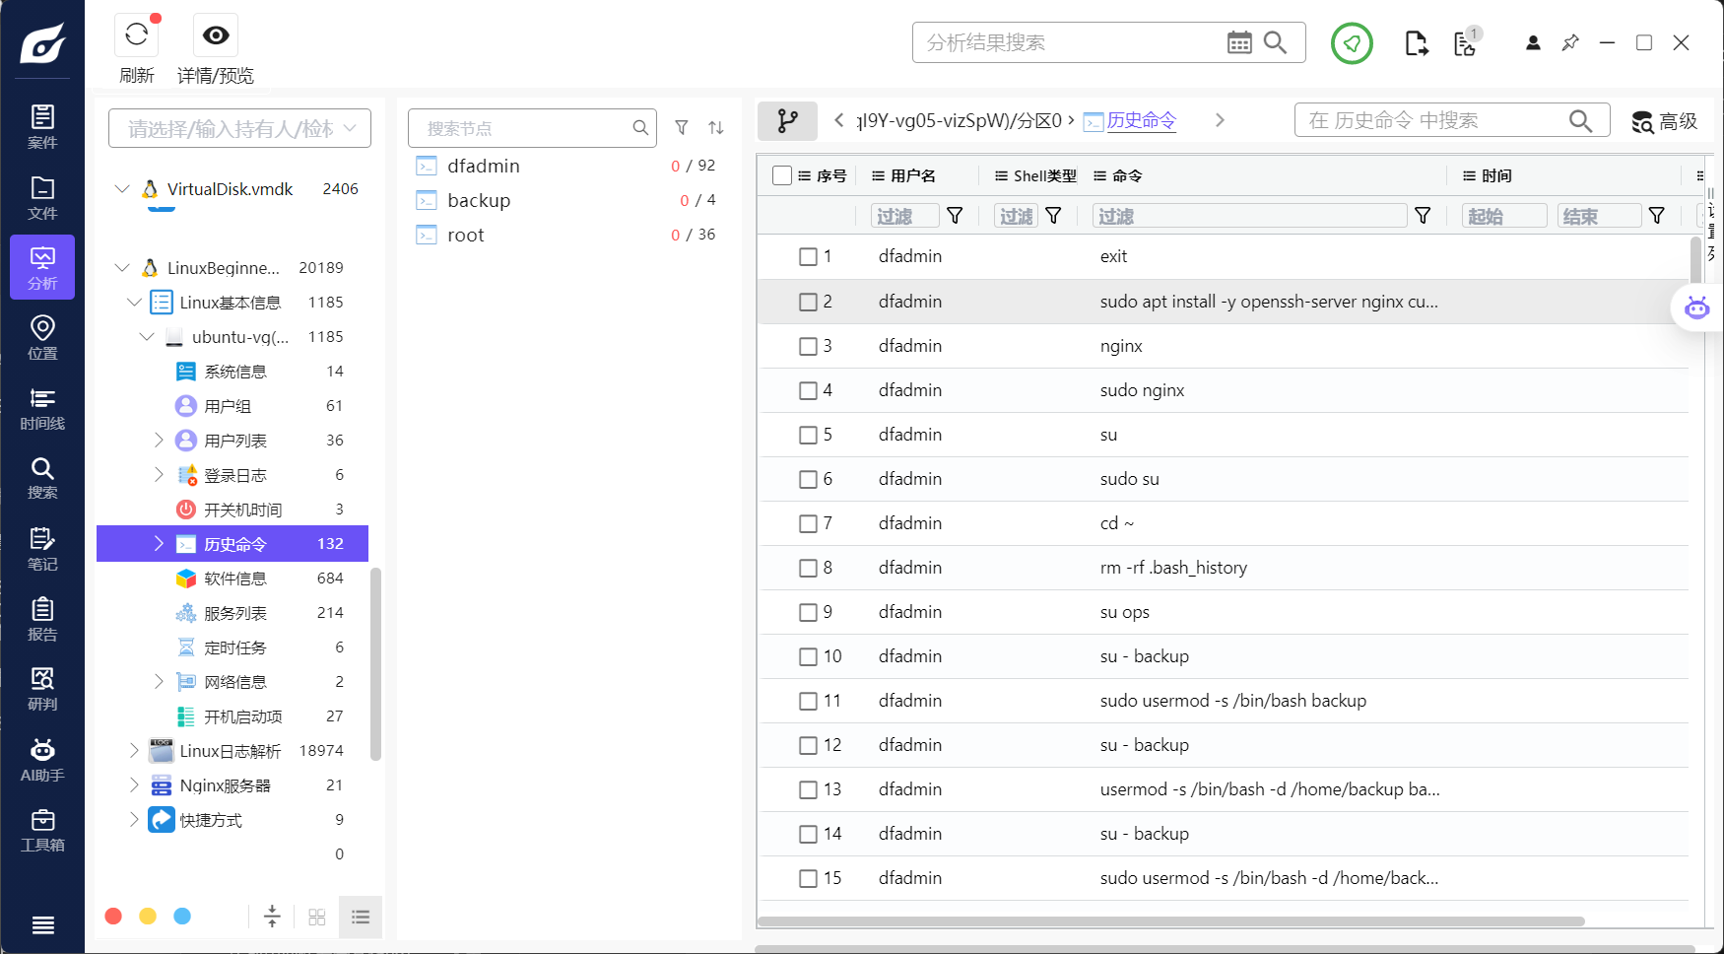Click the sort arrows icon beside node search
Viewport: 1724px width, 954px height.
pos(716,127)
